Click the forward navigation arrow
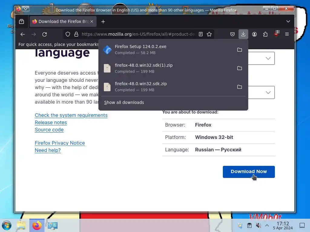The image size is (310, 232). pos(34,34)
